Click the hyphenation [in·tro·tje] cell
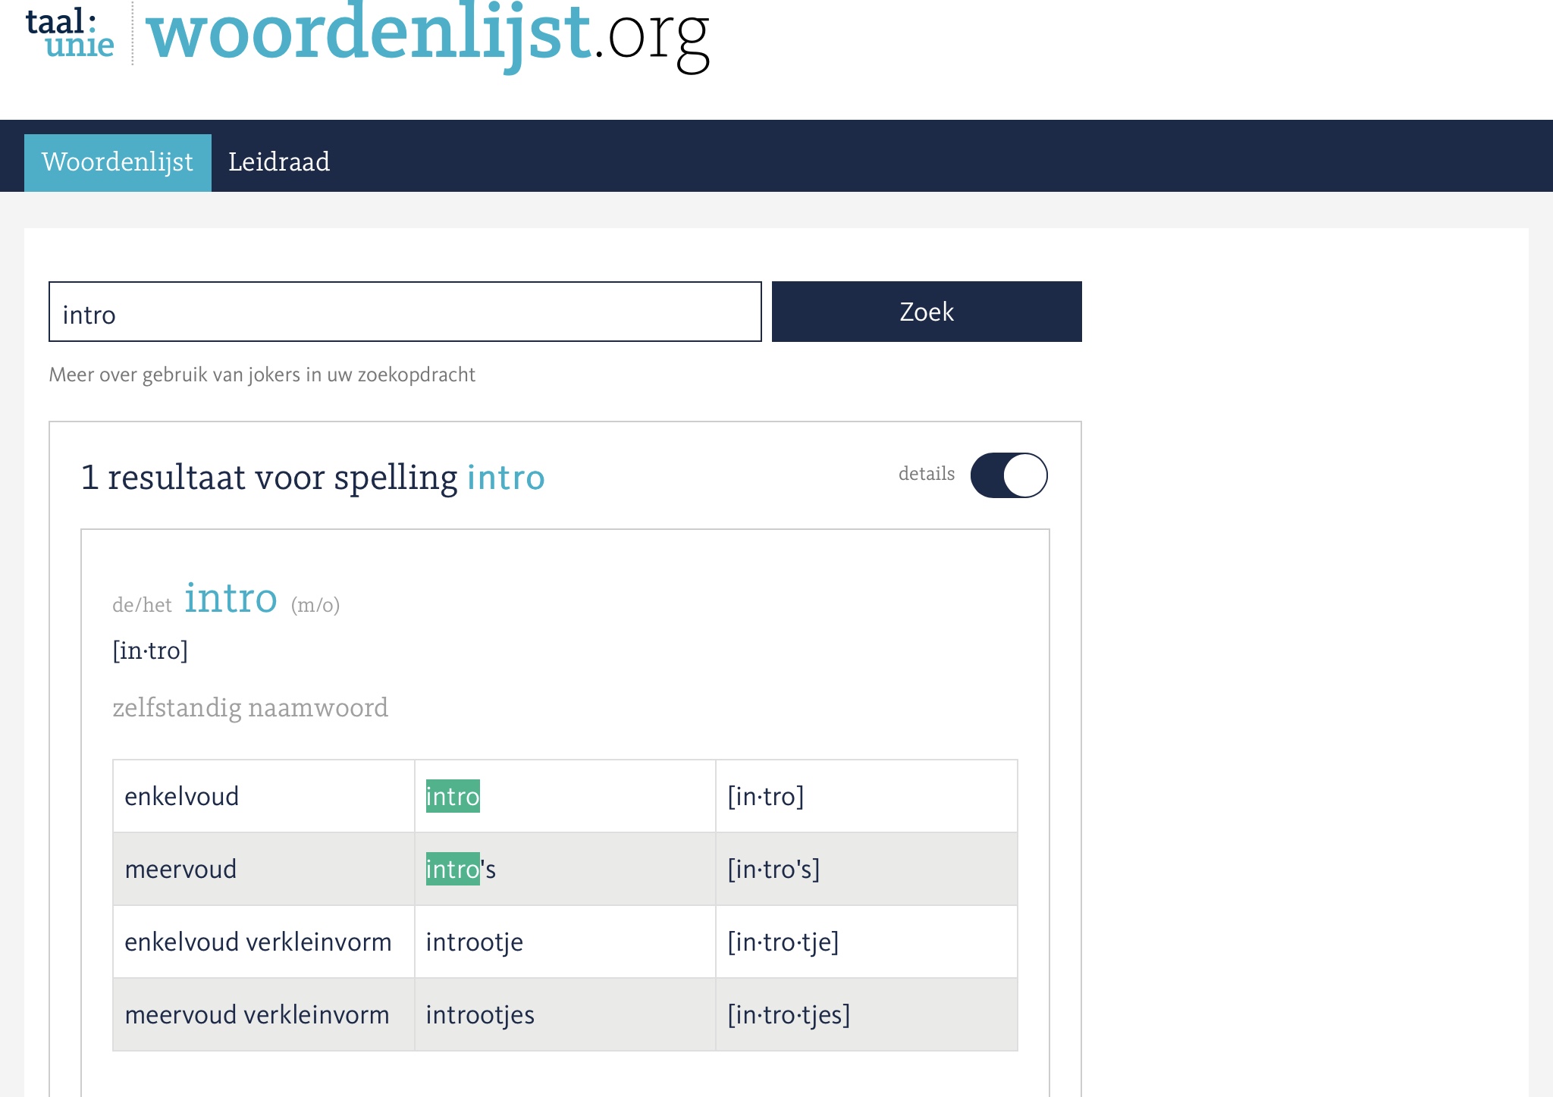Image resolution: width=1553 pixels, height=1097 pixels. [783, 942]
